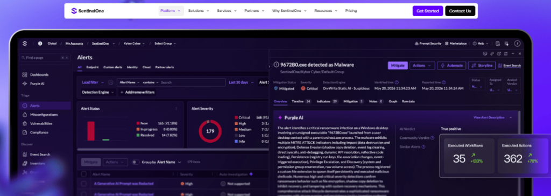Open Alert Status widget three-dot menu
Viewport: 551px width, 196px height.
click(x=176, y=109)
